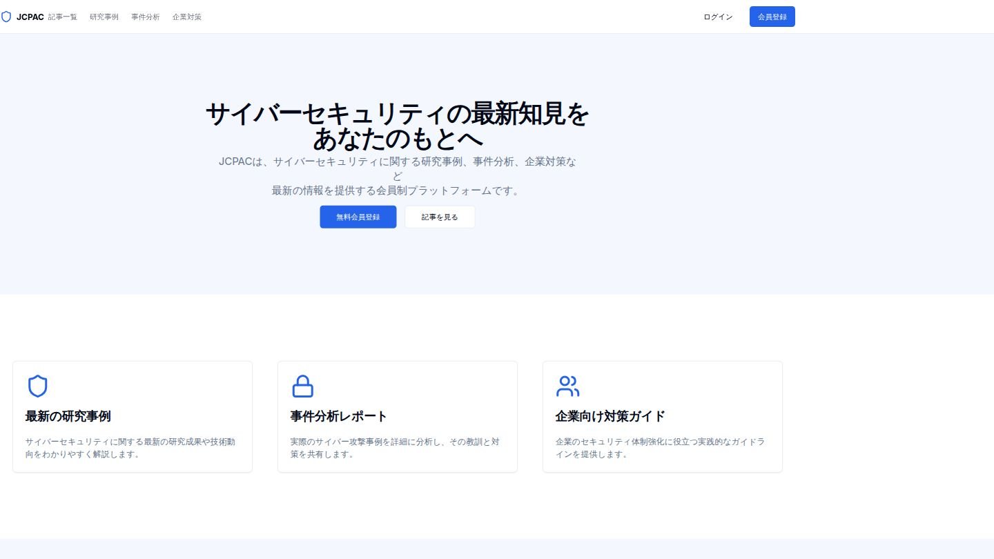This screenshot has height=559, width=994.
Task: Click the hero headline サイバーセキュリティの最新知見を
Action: tap(398, 114)
